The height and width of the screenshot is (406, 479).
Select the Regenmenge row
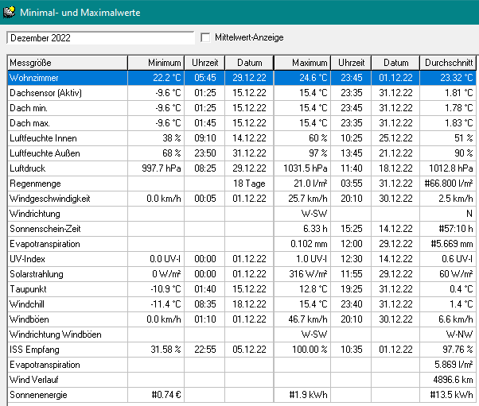(67, 184)
